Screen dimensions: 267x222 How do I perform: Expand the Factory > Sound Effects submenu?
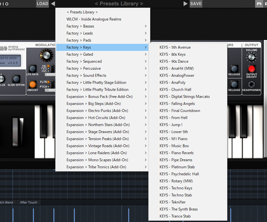pyautogui.click(x=102, y=75)
